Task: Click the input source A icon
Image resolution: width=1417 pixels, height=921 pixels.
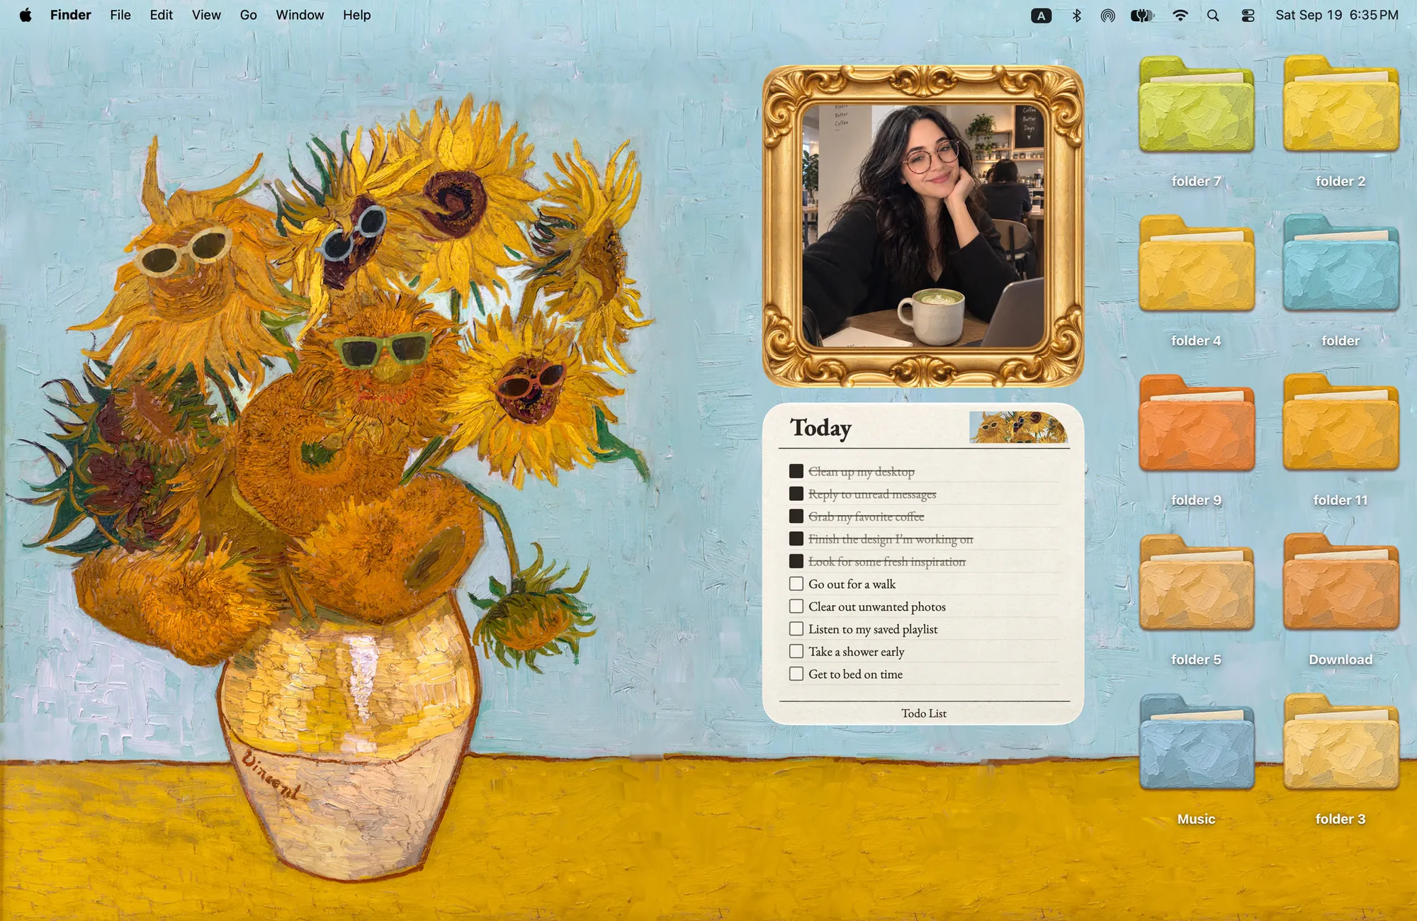Action: 1041,16
